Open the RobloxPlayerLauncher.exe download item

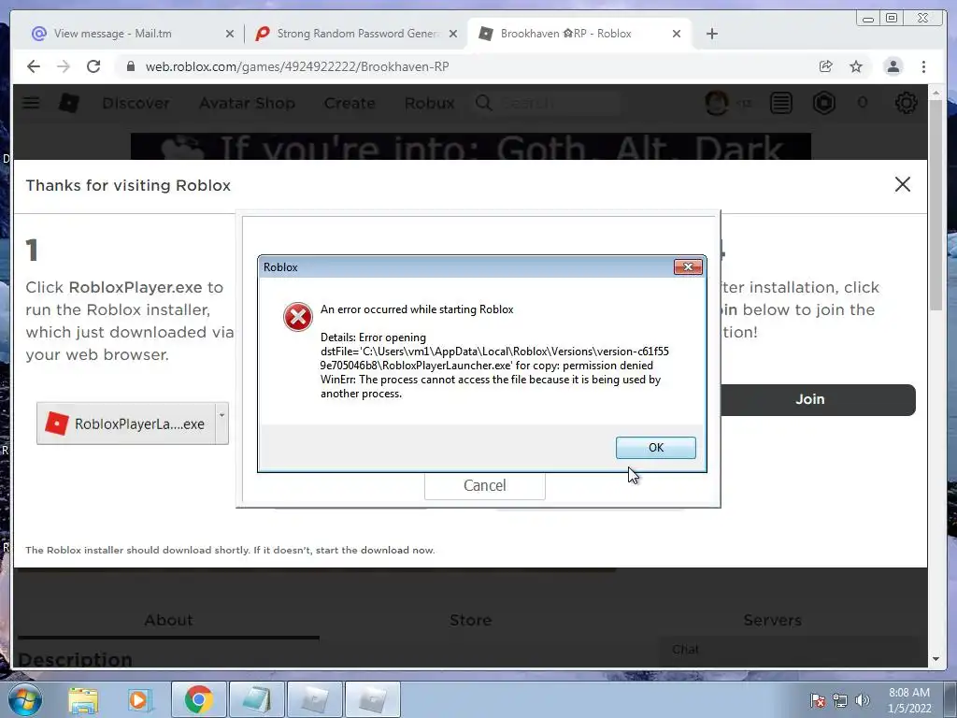pyautogui.click(x=126, y=424)
